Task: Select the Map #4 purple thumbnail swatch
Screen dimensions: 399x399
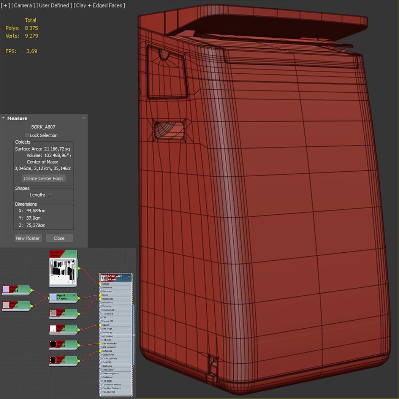Action: (6, 289)
